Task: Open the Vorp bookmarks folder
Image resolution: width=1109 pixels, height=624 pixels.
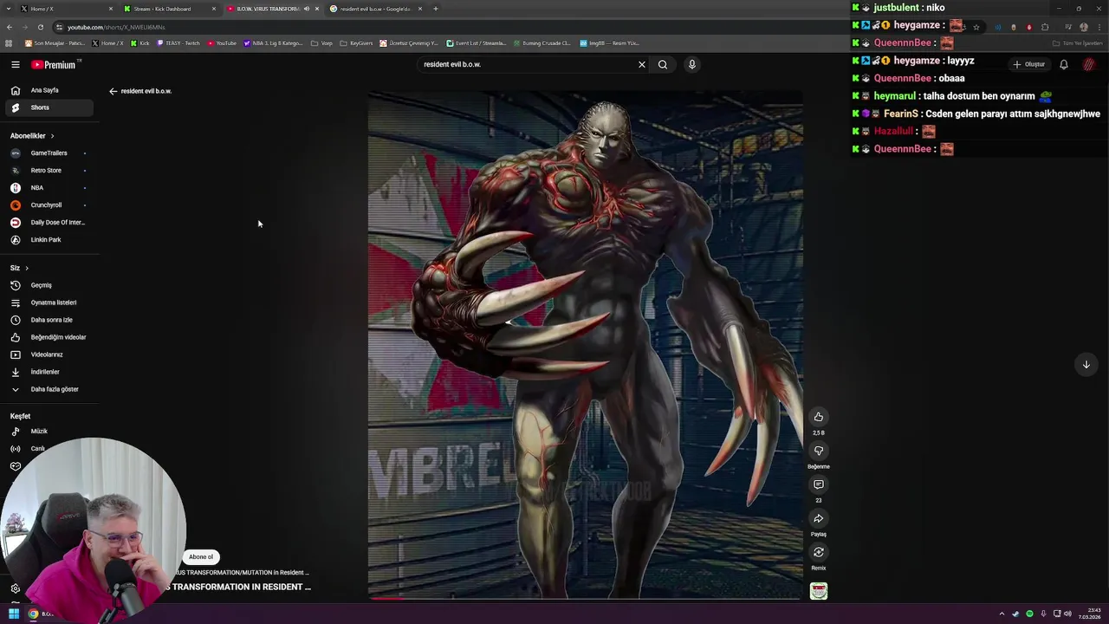Action: tap(321, 43)
